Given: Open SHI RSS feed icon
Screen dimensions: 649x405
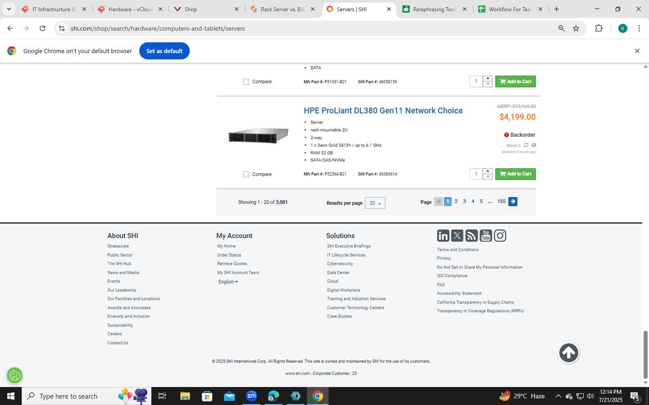Looking at the screenshot, I should [x=471, y=236].
